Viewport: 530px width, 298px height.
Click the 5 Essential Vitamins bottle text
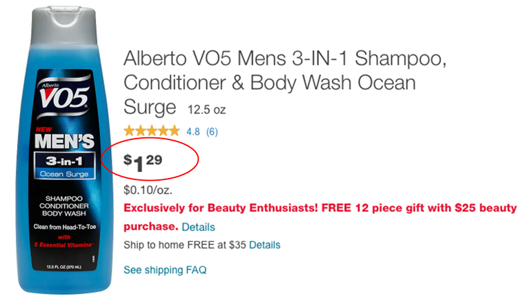[63, 245]
